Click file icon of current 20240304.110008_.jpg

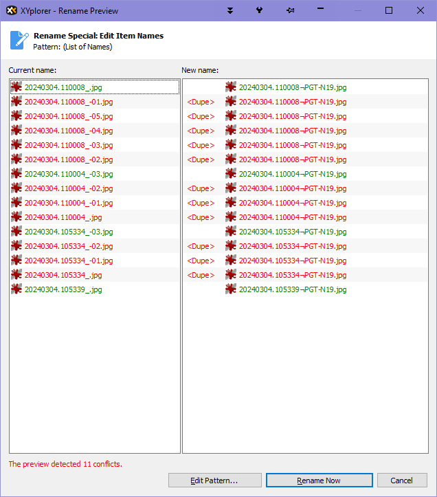point(16,87)
